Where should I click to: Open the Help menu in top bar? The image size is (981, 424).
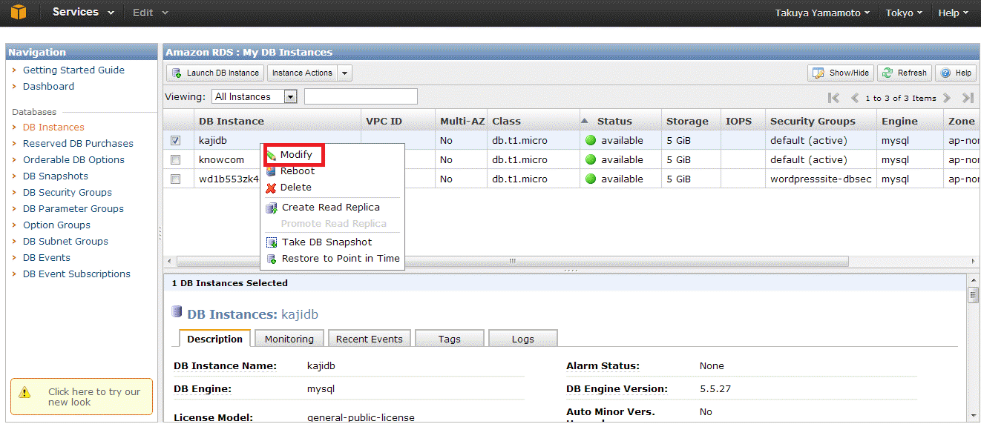(x=953, y=13)
